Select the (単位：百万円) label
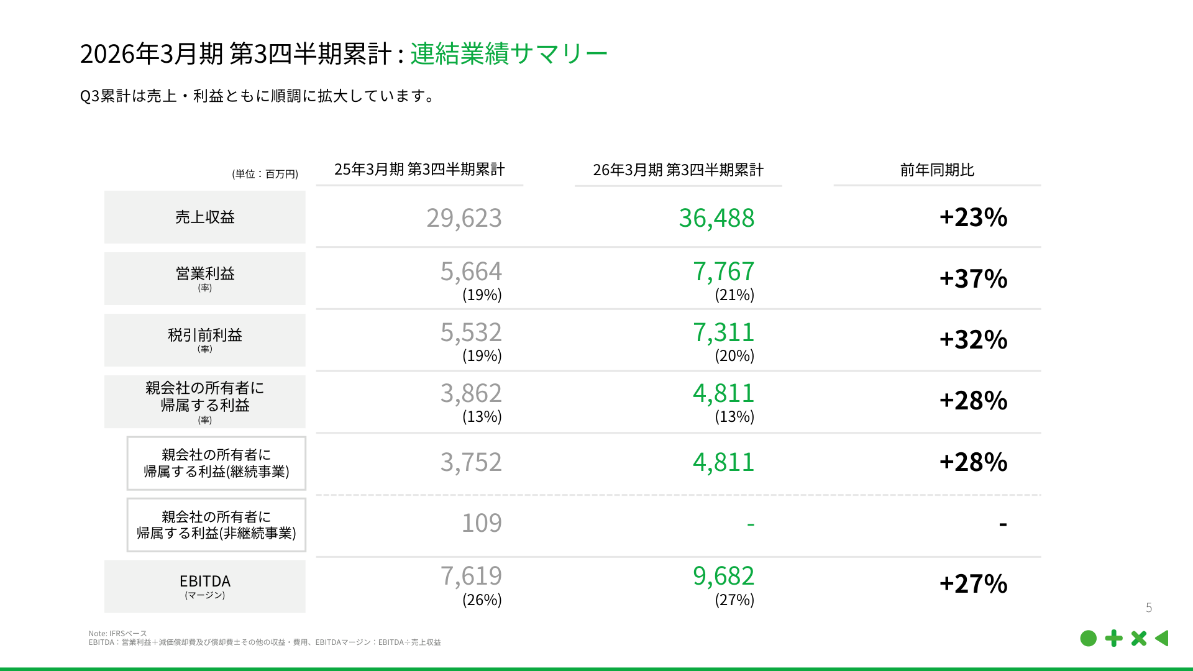This screenshot has height=671, width=1193. coord(264,175)
